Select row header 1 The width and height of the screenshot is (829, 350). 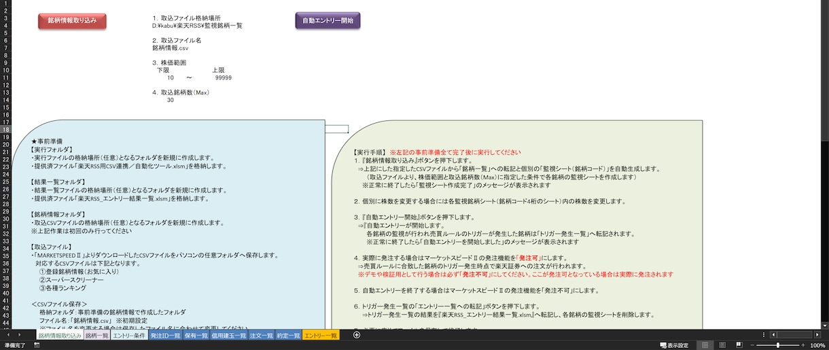pyautogui.click(x=5, y=3)
